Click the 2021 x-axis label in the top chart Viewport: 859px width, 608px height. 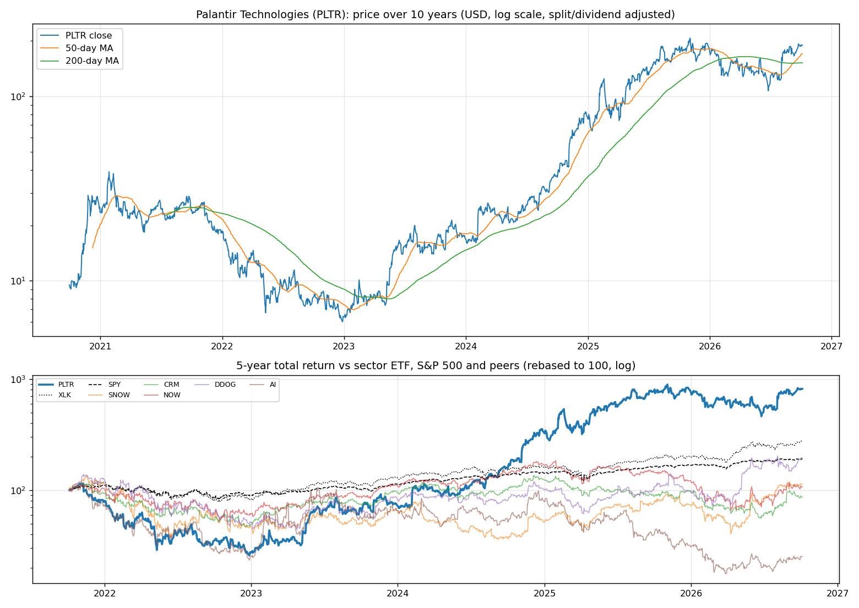click(100, 346)
